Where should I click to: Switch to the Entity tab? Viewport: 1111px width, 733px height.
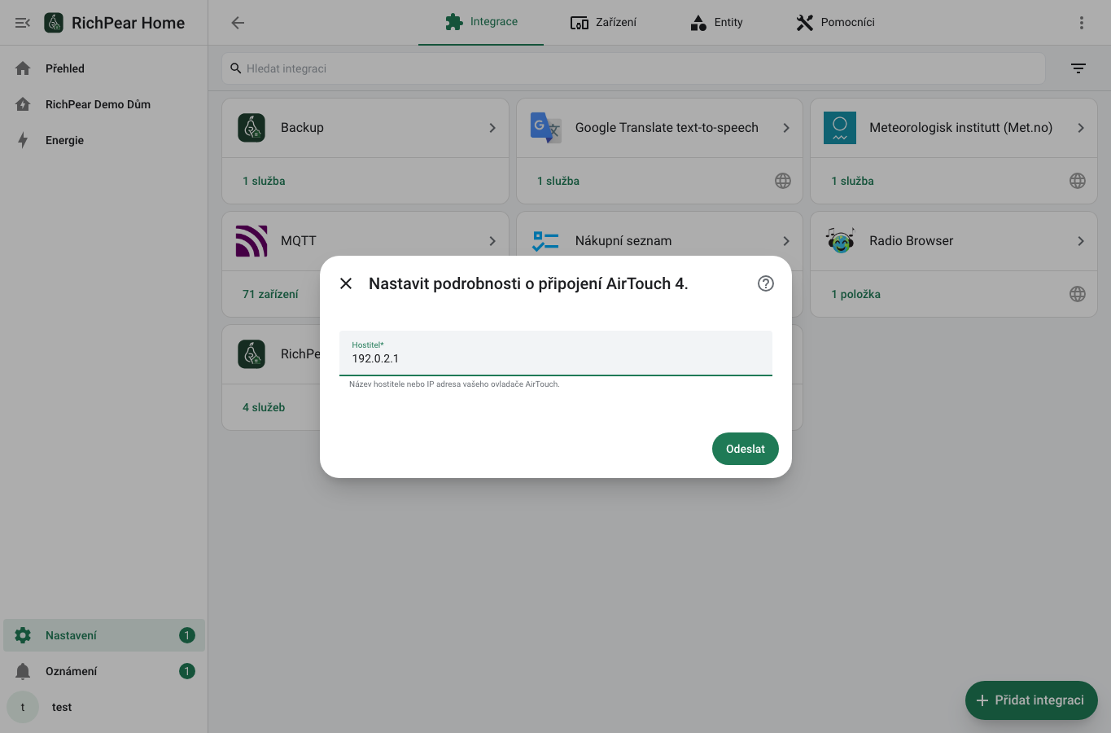716,23
